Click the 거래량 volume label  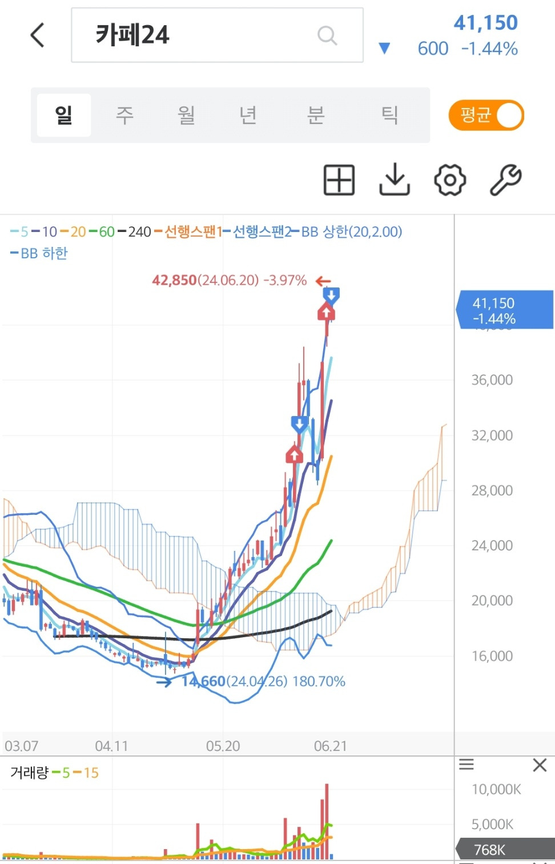click(29, 773)
